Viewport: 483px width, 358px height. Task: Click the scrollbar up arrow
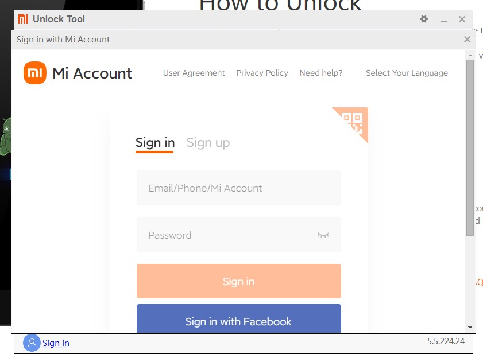click(470, 56)
